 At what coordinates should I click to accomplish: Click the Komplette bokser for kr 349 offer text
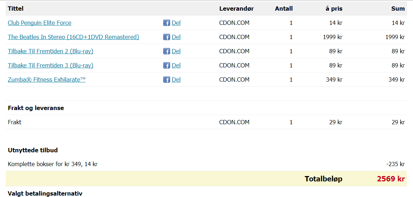click(x=53, y=164)
